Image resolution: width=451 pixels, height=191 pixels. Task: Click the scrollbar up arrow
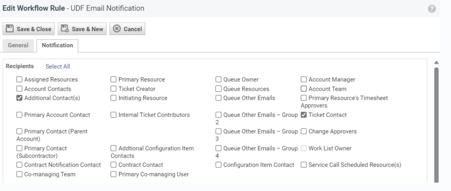pyautogui.click(x=436, y=63)
